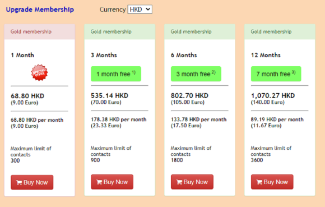The width and height of the screenshot is (325, 207).
Task: Click the '1 month free' green badge
Action: tap(116, 74)
